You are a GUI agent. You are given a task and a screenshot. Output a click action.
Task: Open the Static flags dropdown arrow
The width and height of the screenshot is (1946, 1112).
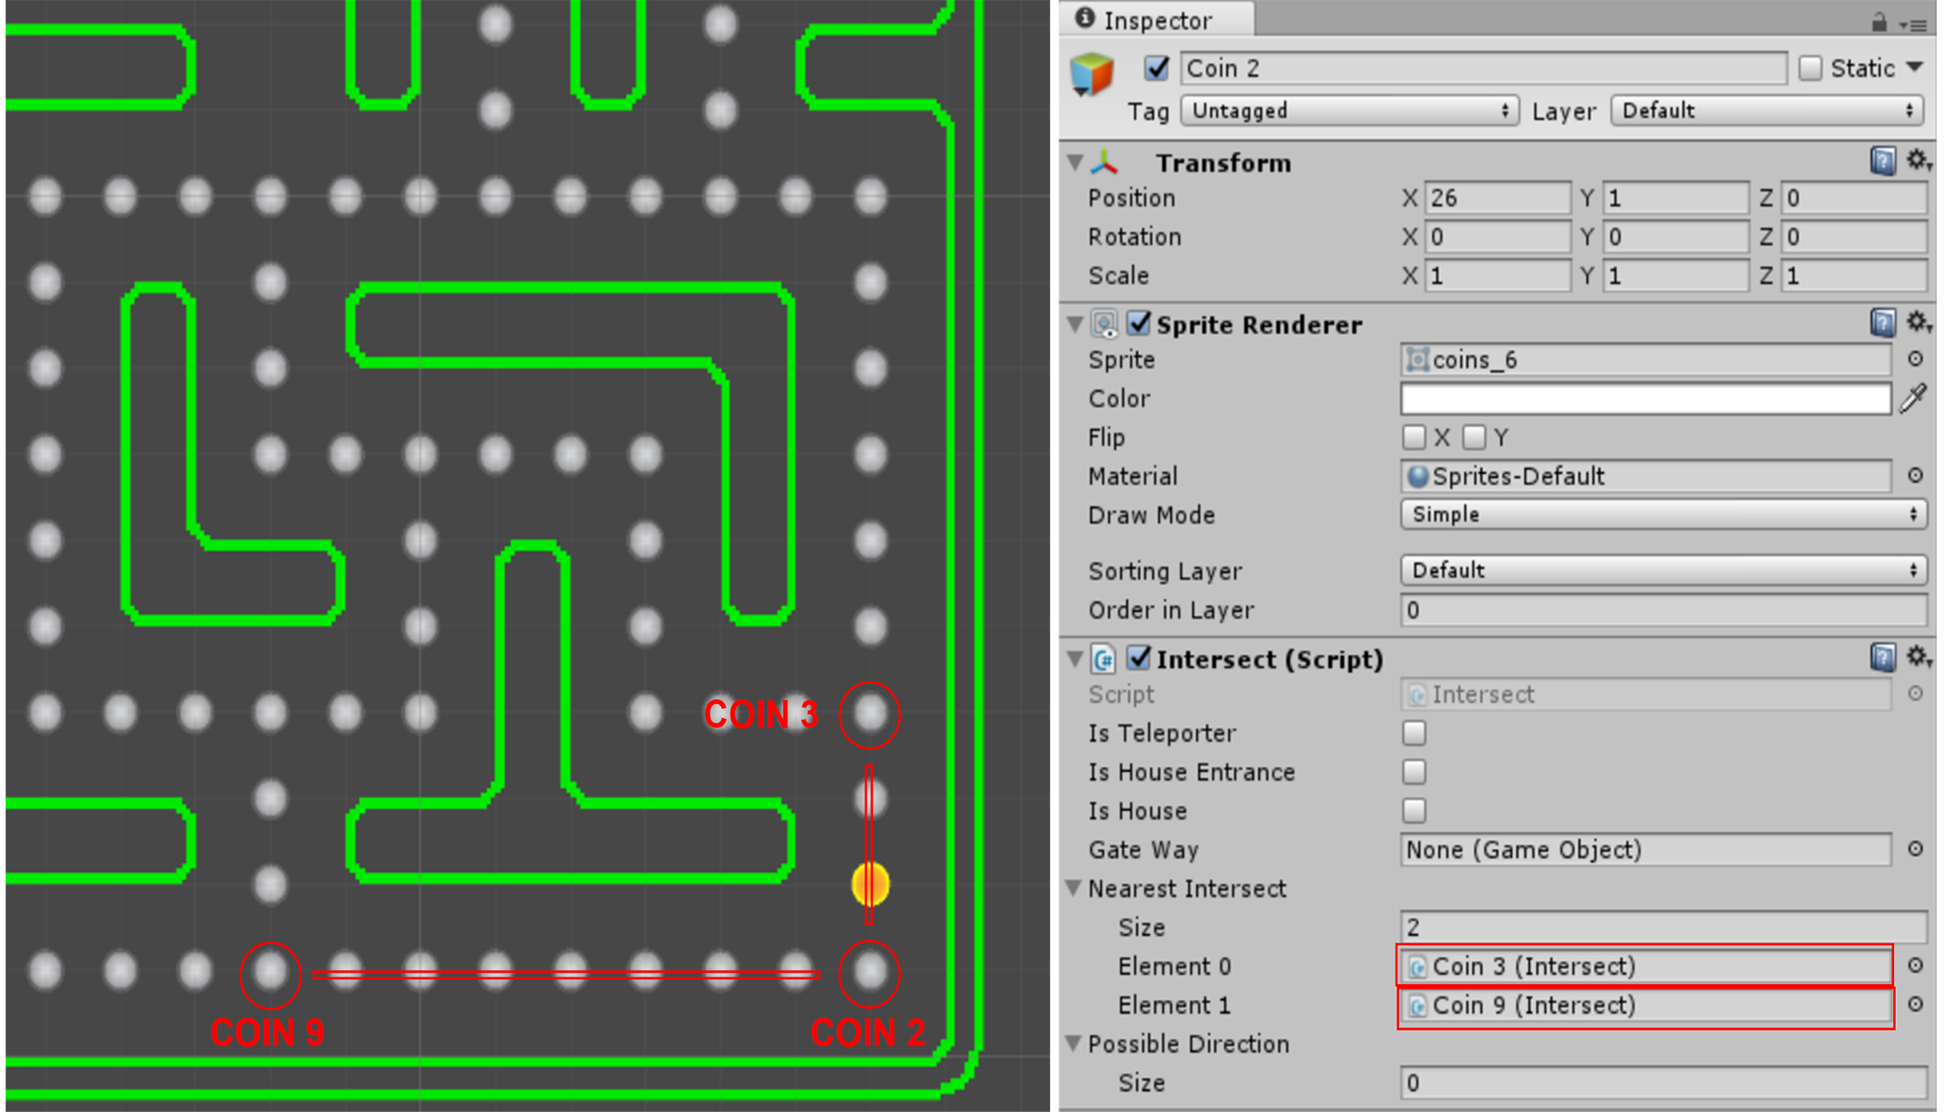[x=1915, y=68]
